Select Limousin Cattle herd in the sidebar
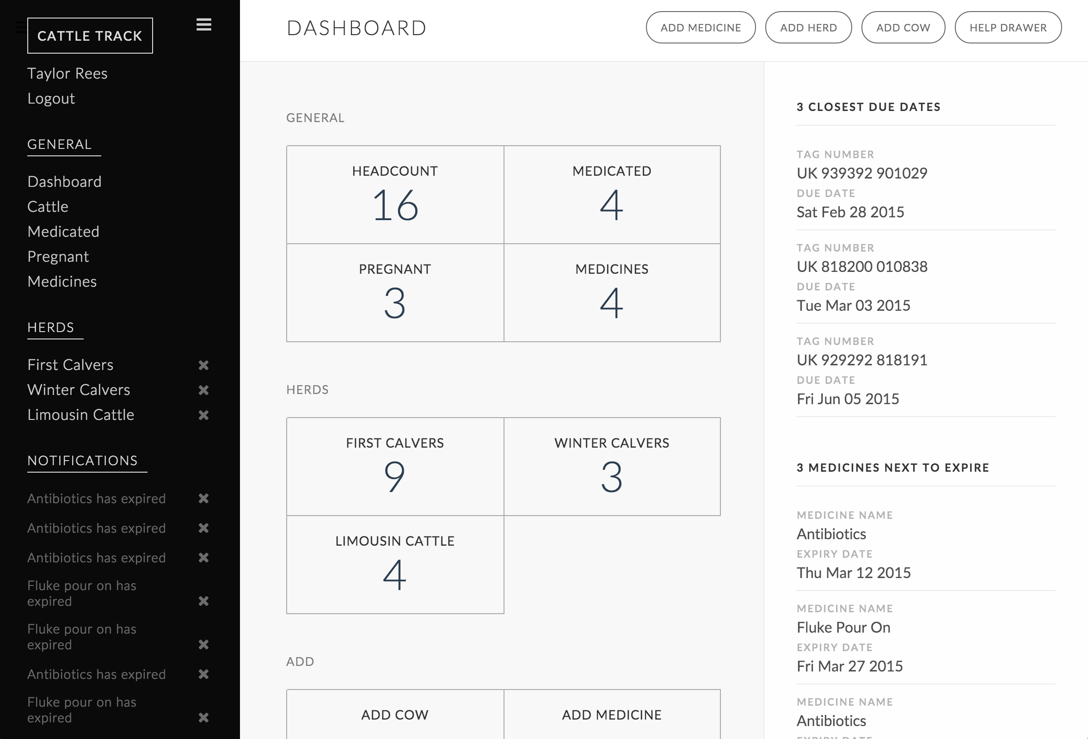Screen dimensions: 1088x739 click(x=81, y=415)
